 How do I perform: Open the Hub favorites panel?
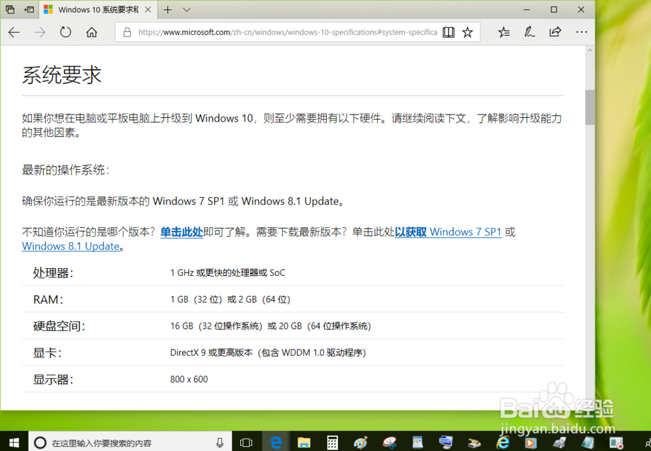[x=503, y=32]
